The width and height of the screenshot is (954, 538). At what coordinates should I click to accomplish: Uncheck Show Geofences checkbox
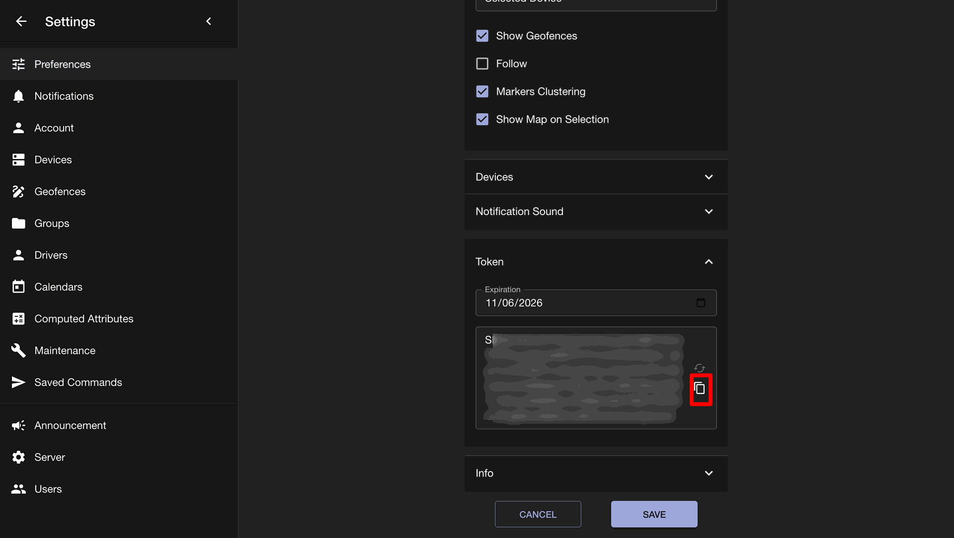pyautogui.click(x=482, y=36)
